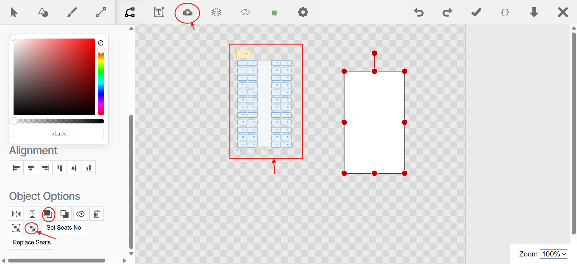
Task: Open the Zoom 100% dropdown
Action: 554,254
